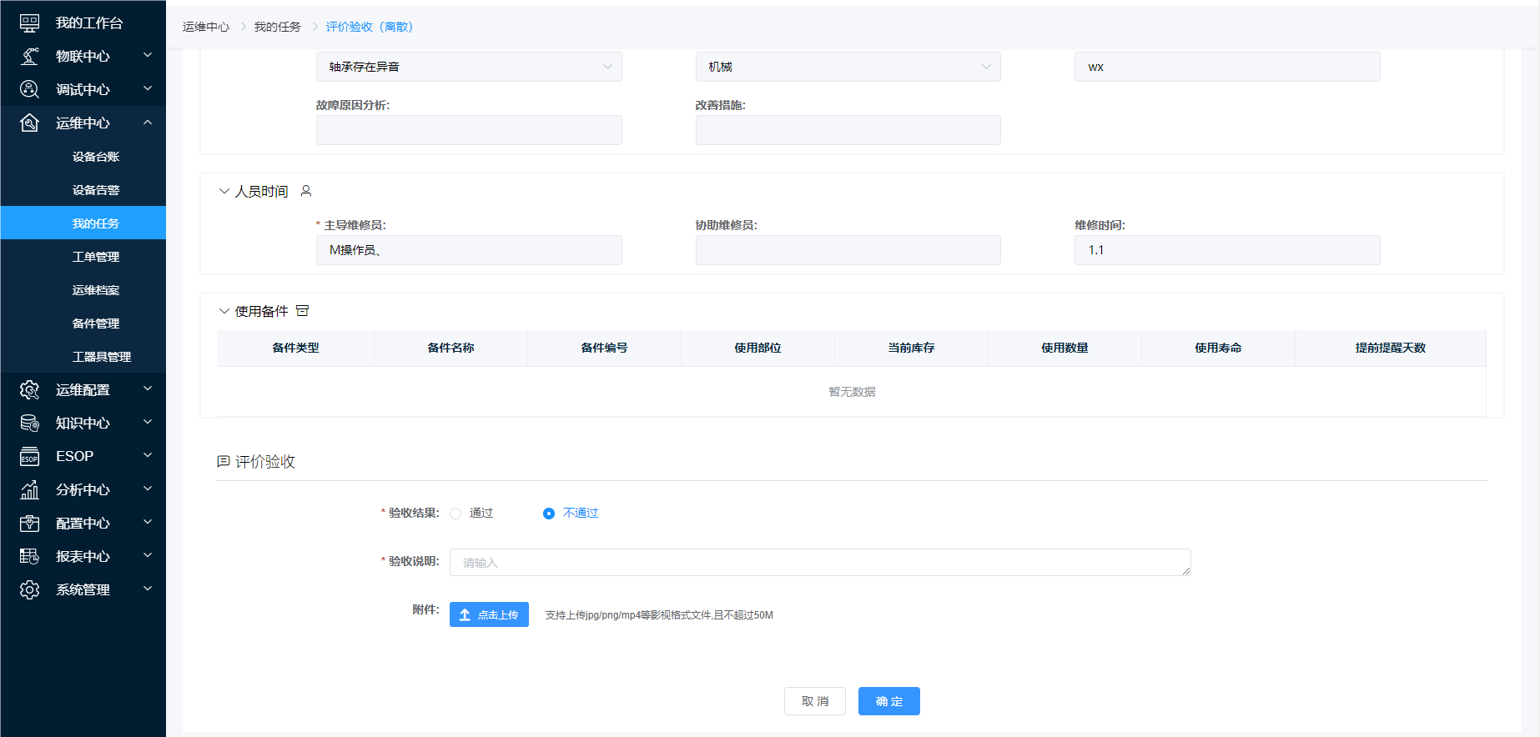Click the 确定 confirm button
Image resolution: width=1540 pixels, height=737 pixels.
coord(888,701)
